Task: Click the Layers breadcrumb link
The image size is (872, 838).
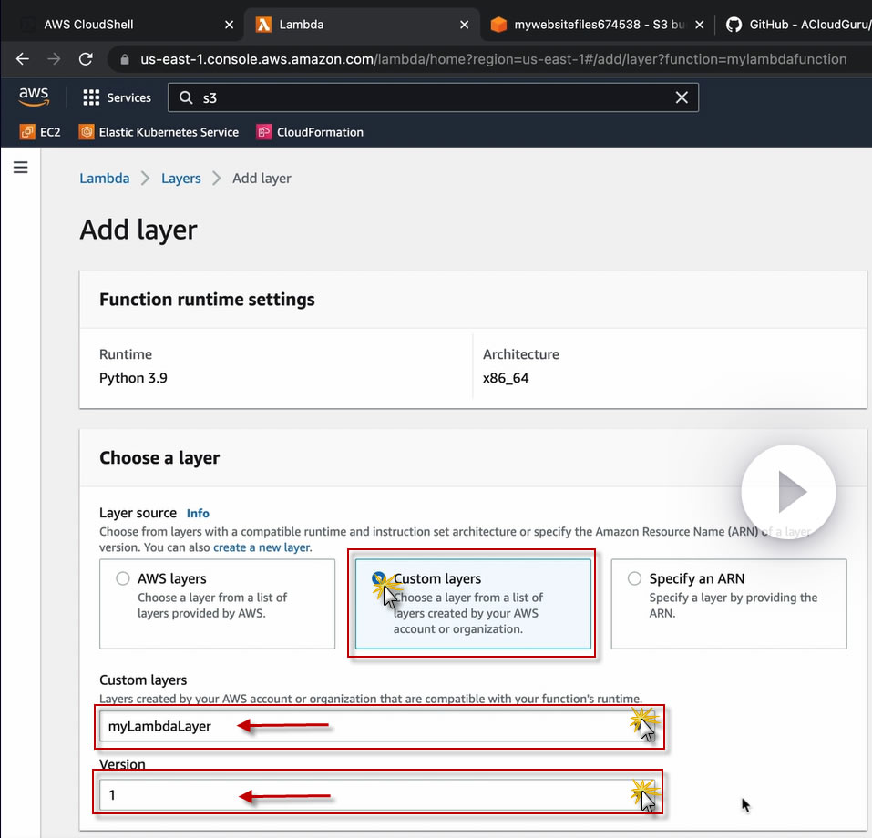Action: coord(180,179)
